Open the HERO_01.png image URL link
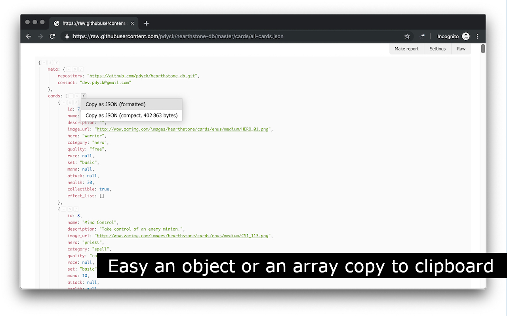507x316 pixels. click(183, 129)
